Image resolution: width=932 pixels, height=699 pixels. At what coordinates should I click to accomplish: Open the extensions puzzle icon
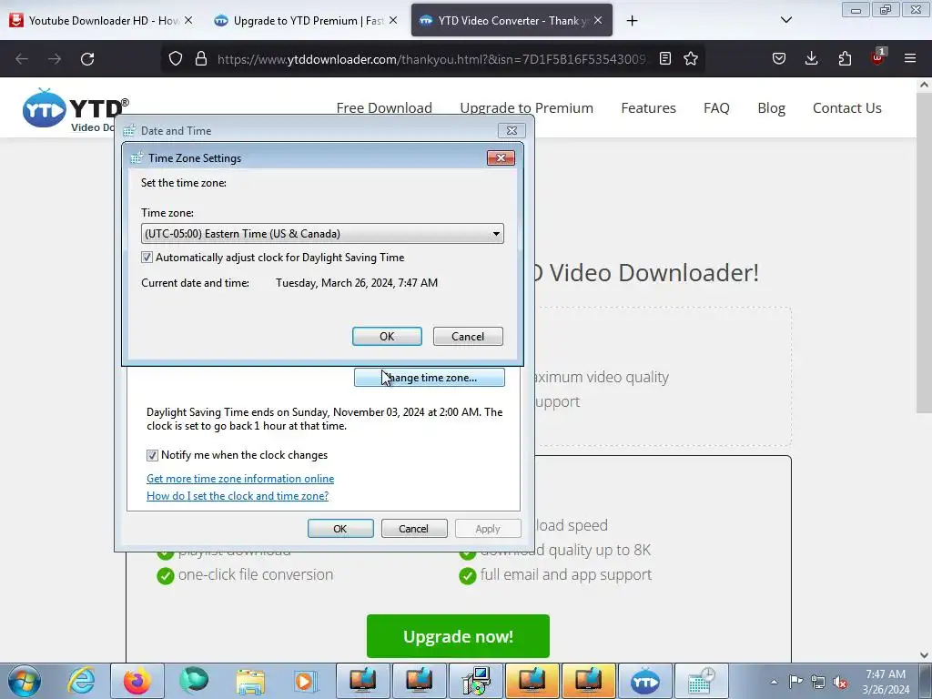[x=845, y=58]
